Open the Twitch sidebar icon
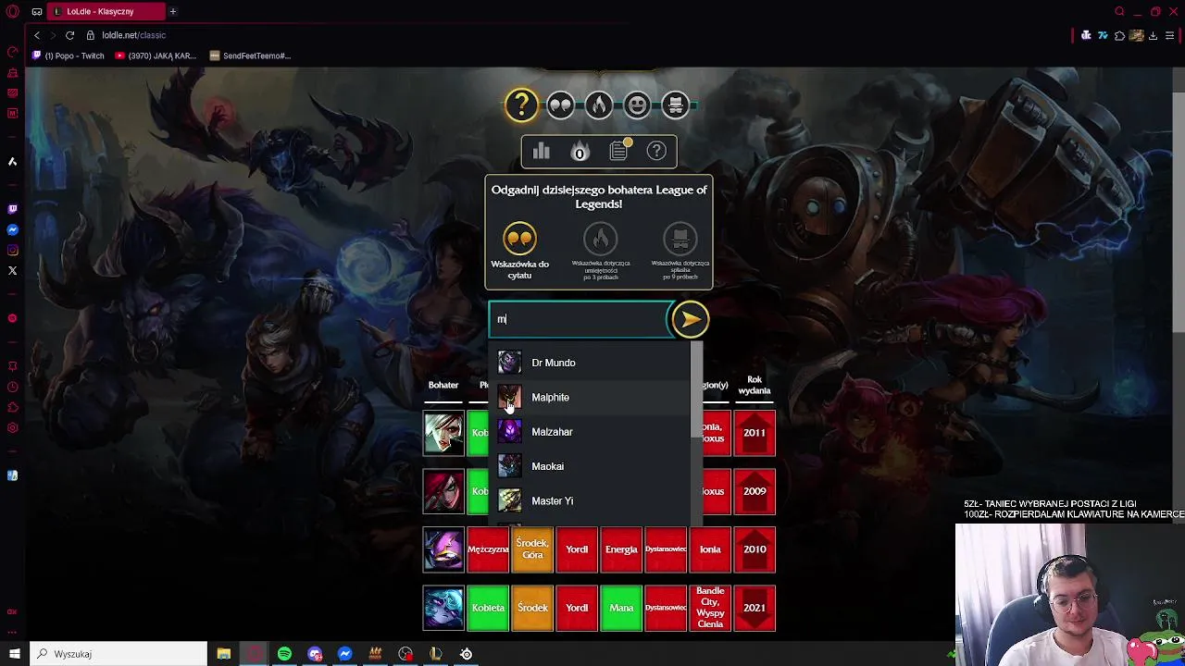Viewport: 1185px width, 666px height. coord(12,209)
